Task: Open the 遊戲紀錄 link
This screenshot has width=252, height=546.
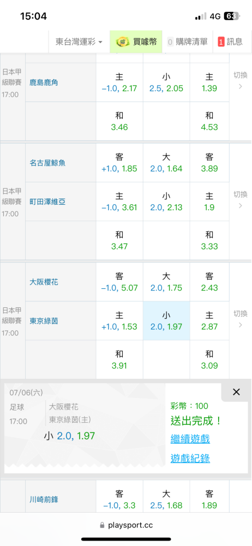Action: (x=190, y=458)
